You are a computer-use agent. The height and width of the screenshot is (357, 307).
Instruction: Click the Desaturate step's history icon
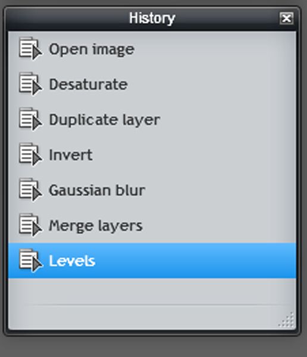tap(30, 84)
